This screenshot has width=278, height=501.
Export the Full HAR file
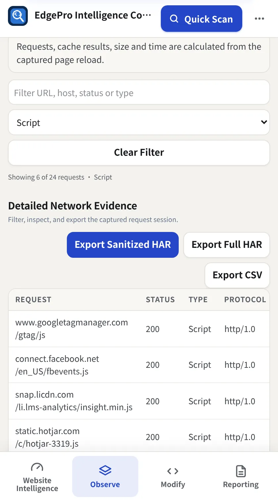click(x=227, y=245)
